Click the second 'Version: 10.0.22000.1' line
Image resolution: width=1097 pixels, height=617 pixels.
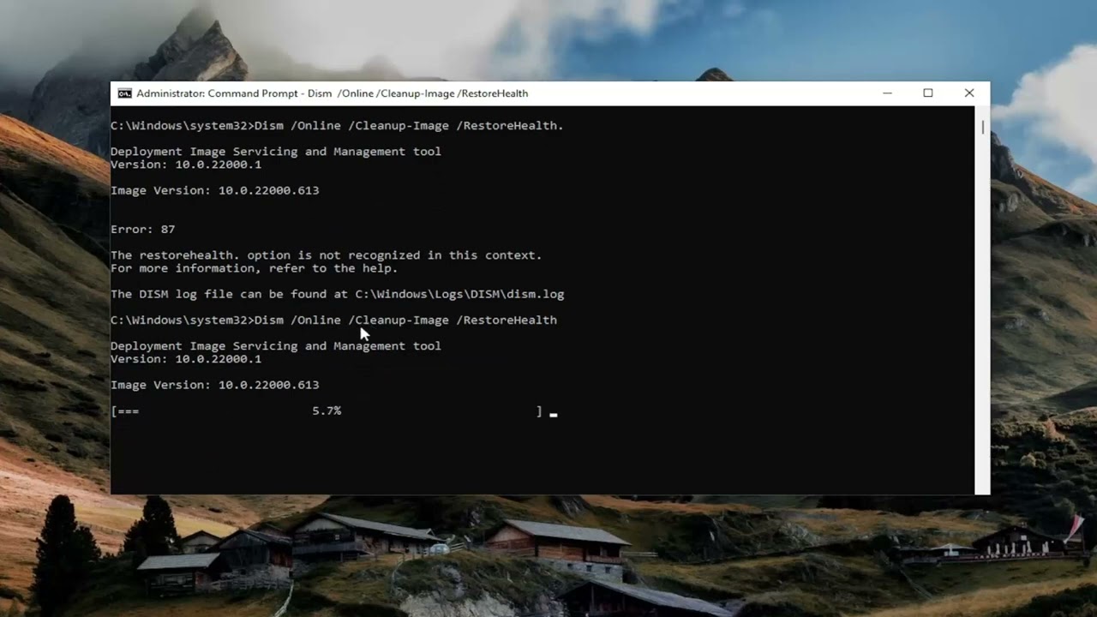click(x=186, y=359)
